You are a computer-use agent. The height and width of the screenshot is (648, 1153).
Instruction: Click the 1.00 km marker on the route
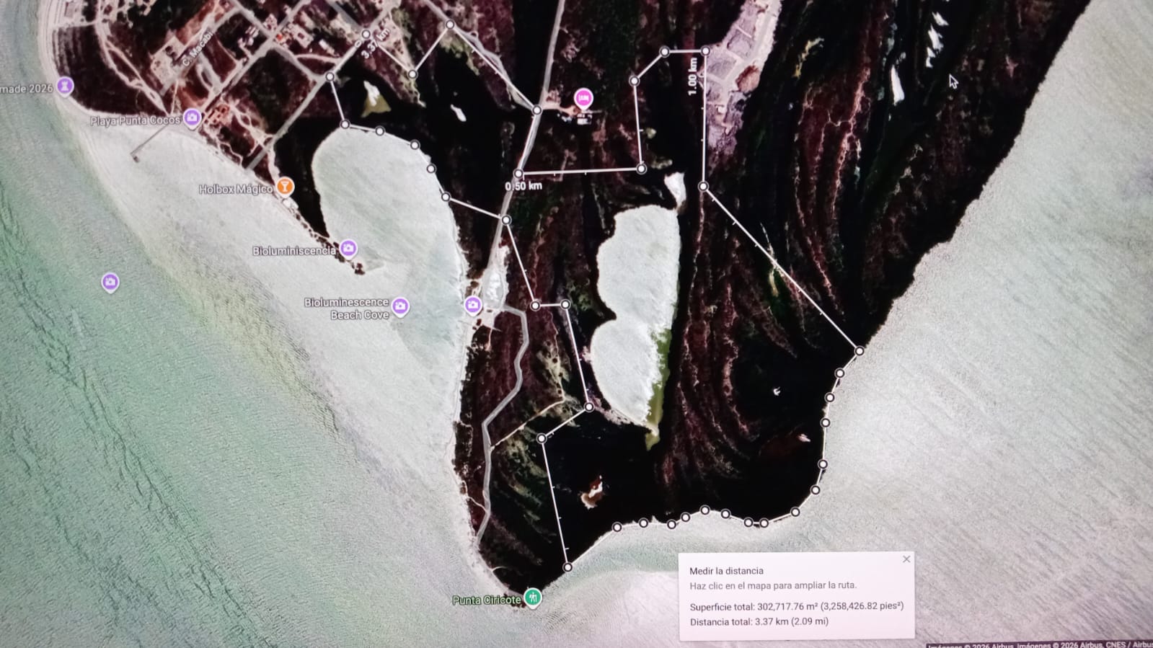(x=693, y=76)
